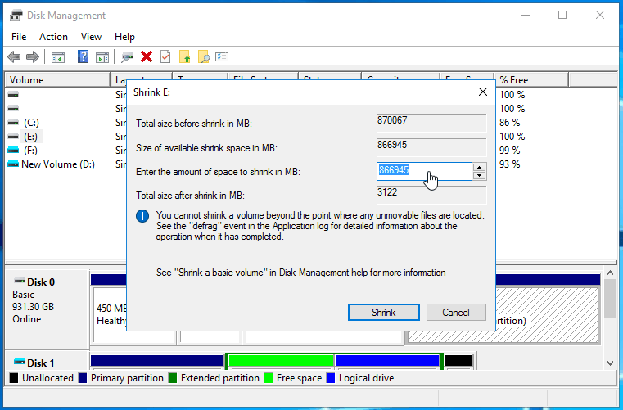This screenshot has width=623, height=410.
Task: Click the Total size after shrink value 3122
Action: tap(431, 195)
